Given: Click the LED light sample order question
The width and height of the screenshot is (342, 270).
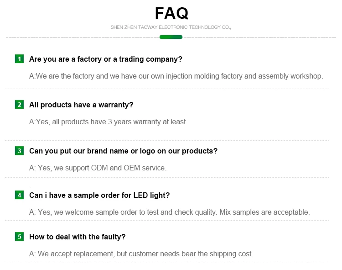Looking at the screenshot, I should 99,195.
